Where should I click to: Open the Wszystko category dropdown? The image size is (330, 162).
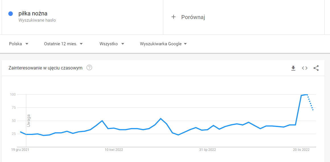(112, 44)
